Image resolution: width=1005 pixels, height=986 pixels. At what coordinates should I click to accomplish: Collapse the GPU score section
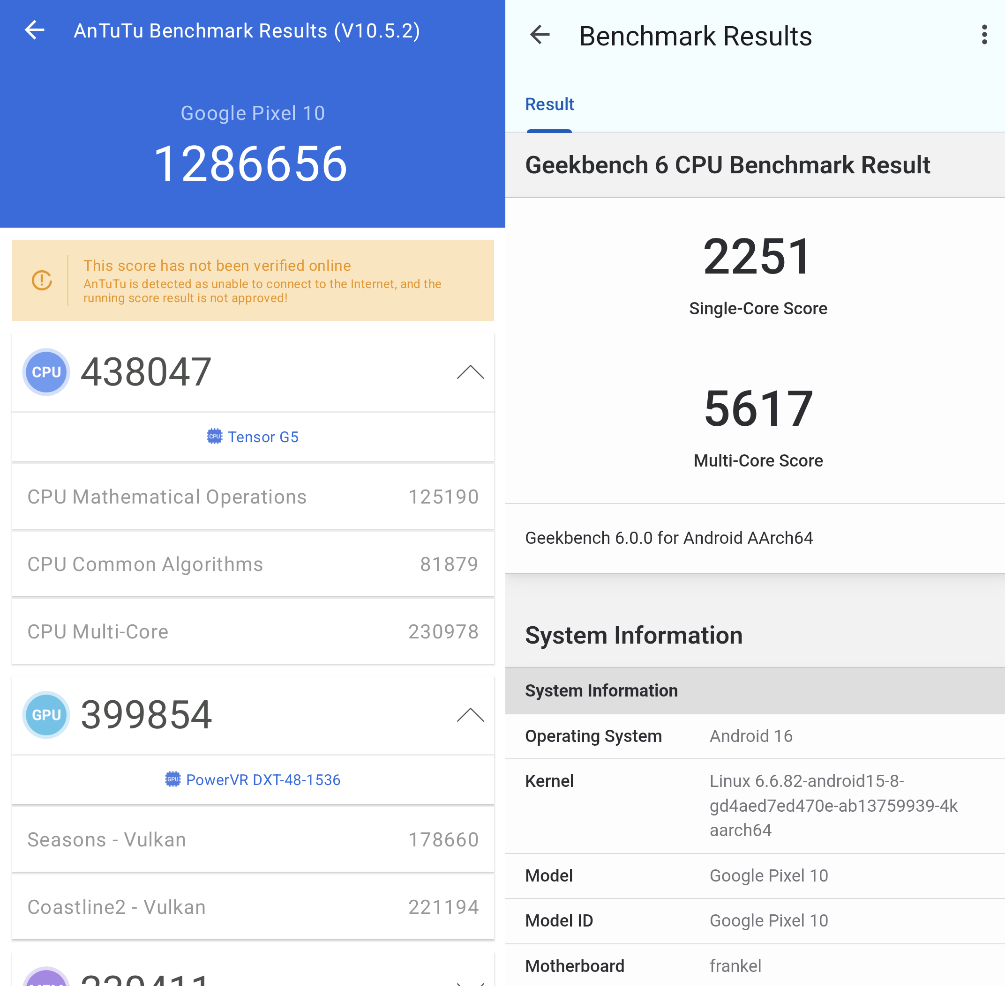470,715
